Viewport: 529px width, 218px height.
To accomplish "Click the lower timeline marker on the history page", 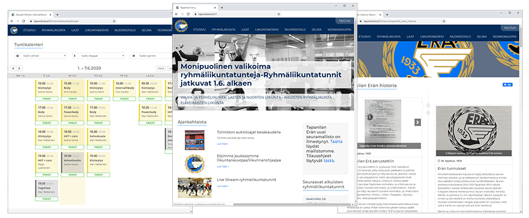I will [x=428, y=113].
